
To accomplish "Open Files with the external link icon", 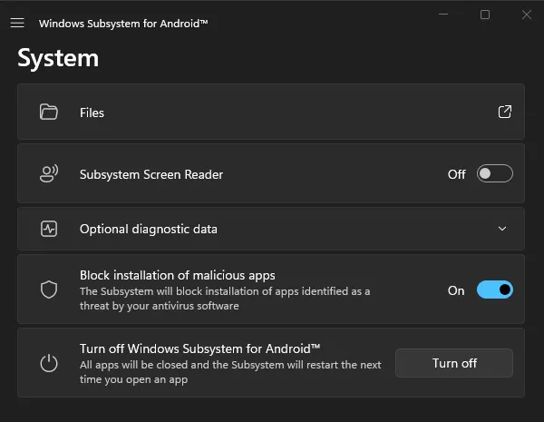I will click(505, 112).
